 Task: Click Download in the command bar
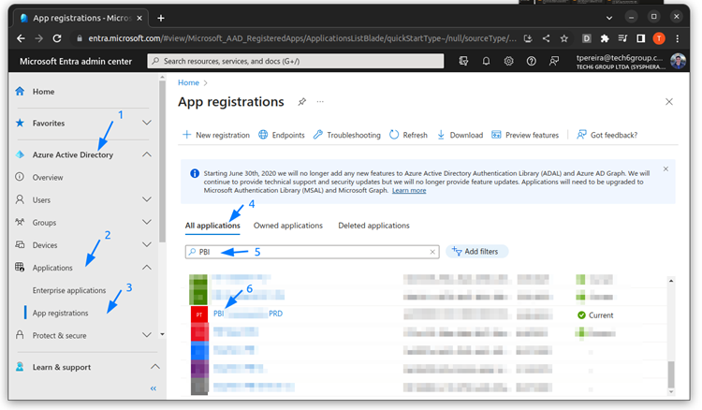pyautogui.click(x=460, y=135)
